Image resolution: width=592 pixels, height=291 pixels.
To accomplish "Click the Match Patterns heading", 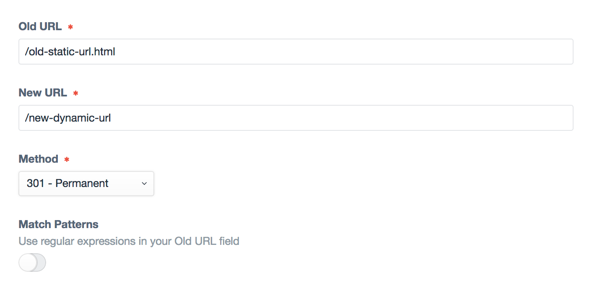I will coord(58,224).
